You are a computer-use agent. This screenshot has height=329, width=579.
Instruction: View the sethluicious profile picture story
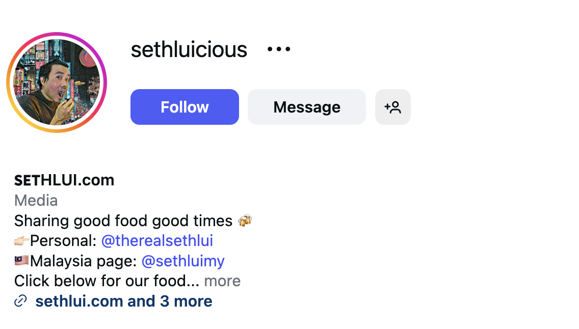coord(57,82)
